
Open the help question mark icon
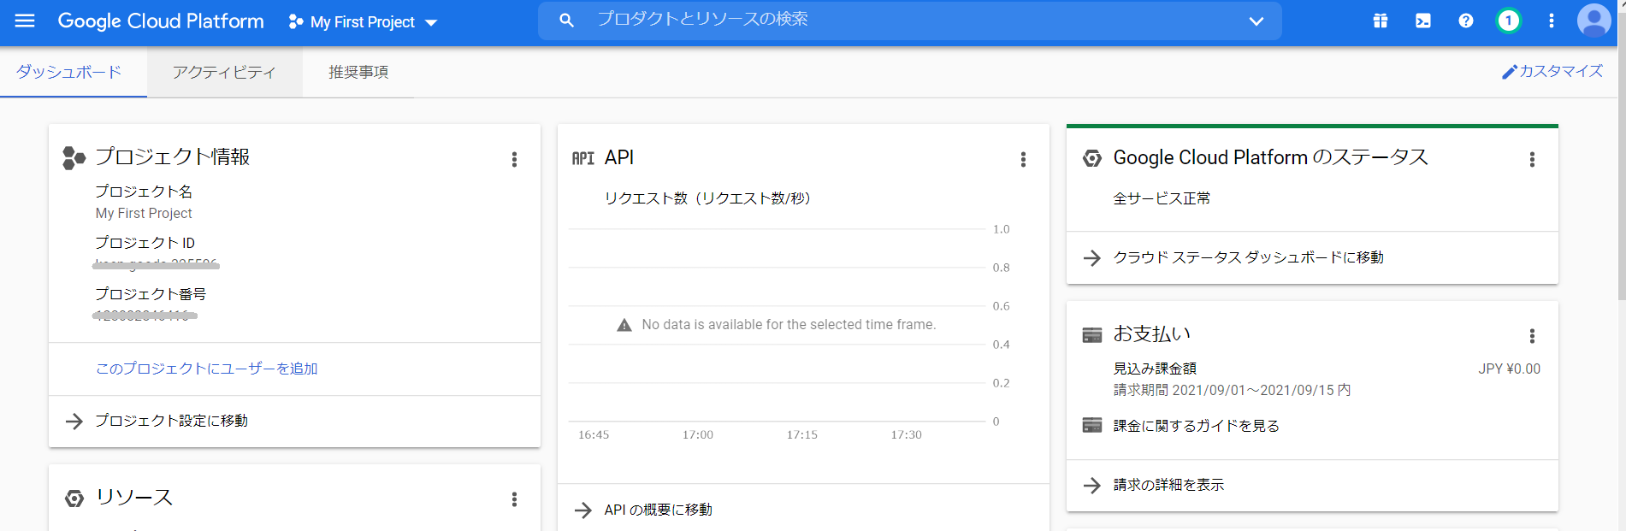pos(1465,21)
